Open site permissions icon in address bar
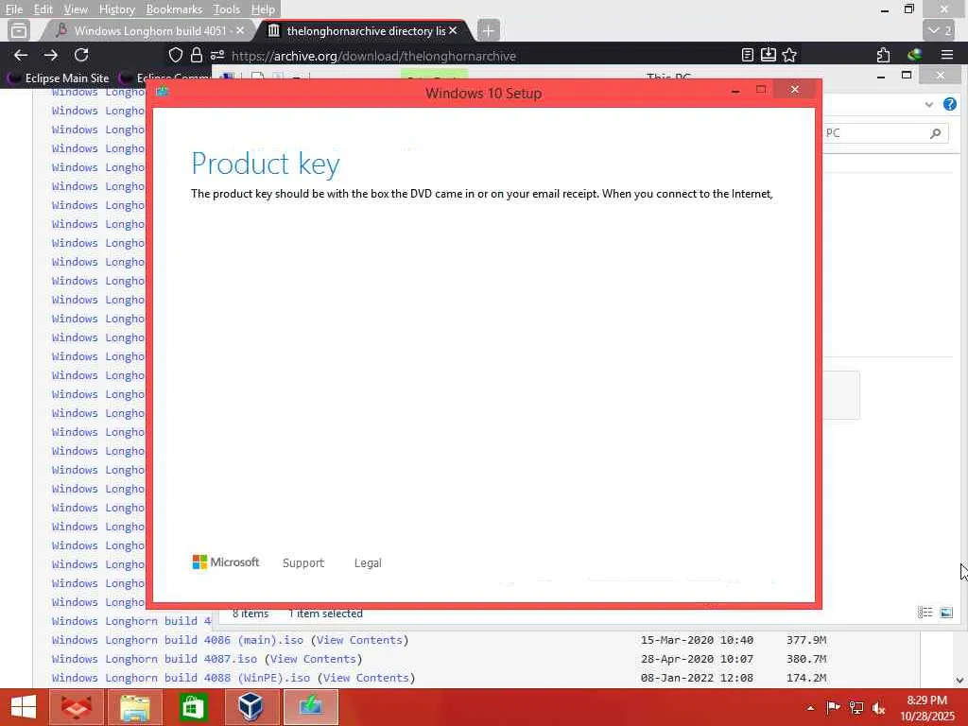968x726 pixels. point(217,55)
